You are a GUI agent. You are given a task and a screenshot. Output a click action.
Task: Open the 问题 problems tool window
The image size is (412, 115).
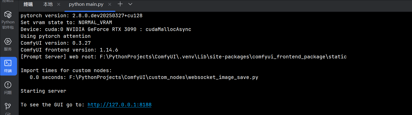[x=8, y=88]
